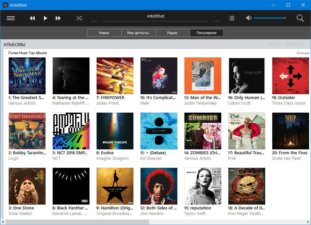Open search with the magnifier icon

[300, 18]
